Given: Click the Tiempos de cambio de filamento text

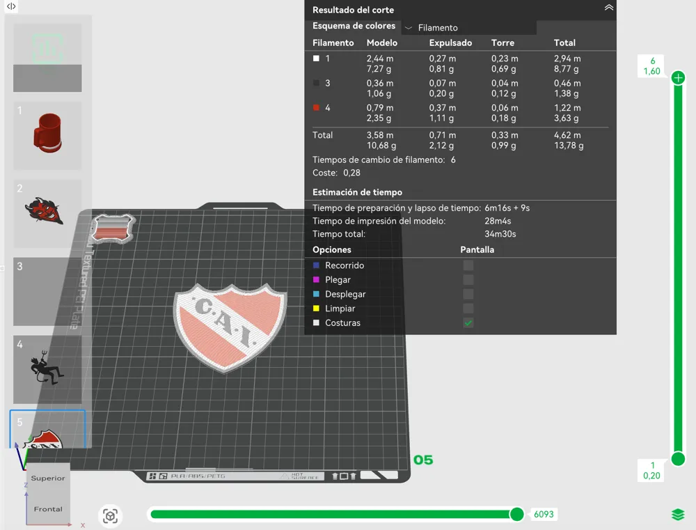Looking at the screenshot, I should tap(379, 159).
